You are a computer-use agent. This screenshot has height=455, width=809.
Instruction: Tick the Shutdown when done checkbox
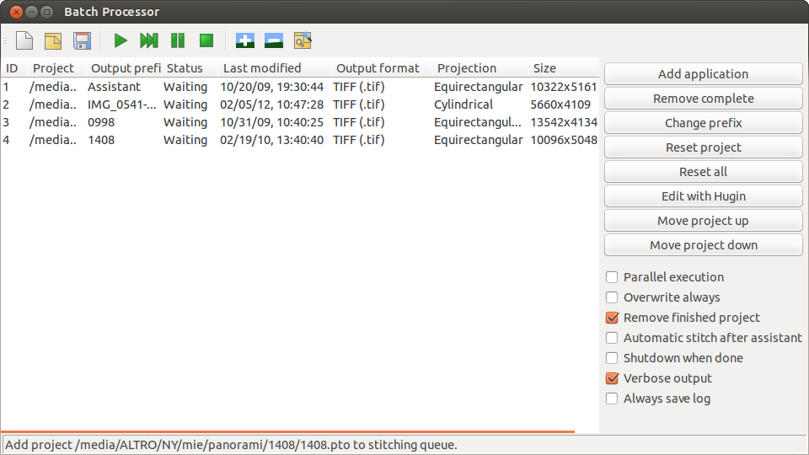[x=613, y=358]
